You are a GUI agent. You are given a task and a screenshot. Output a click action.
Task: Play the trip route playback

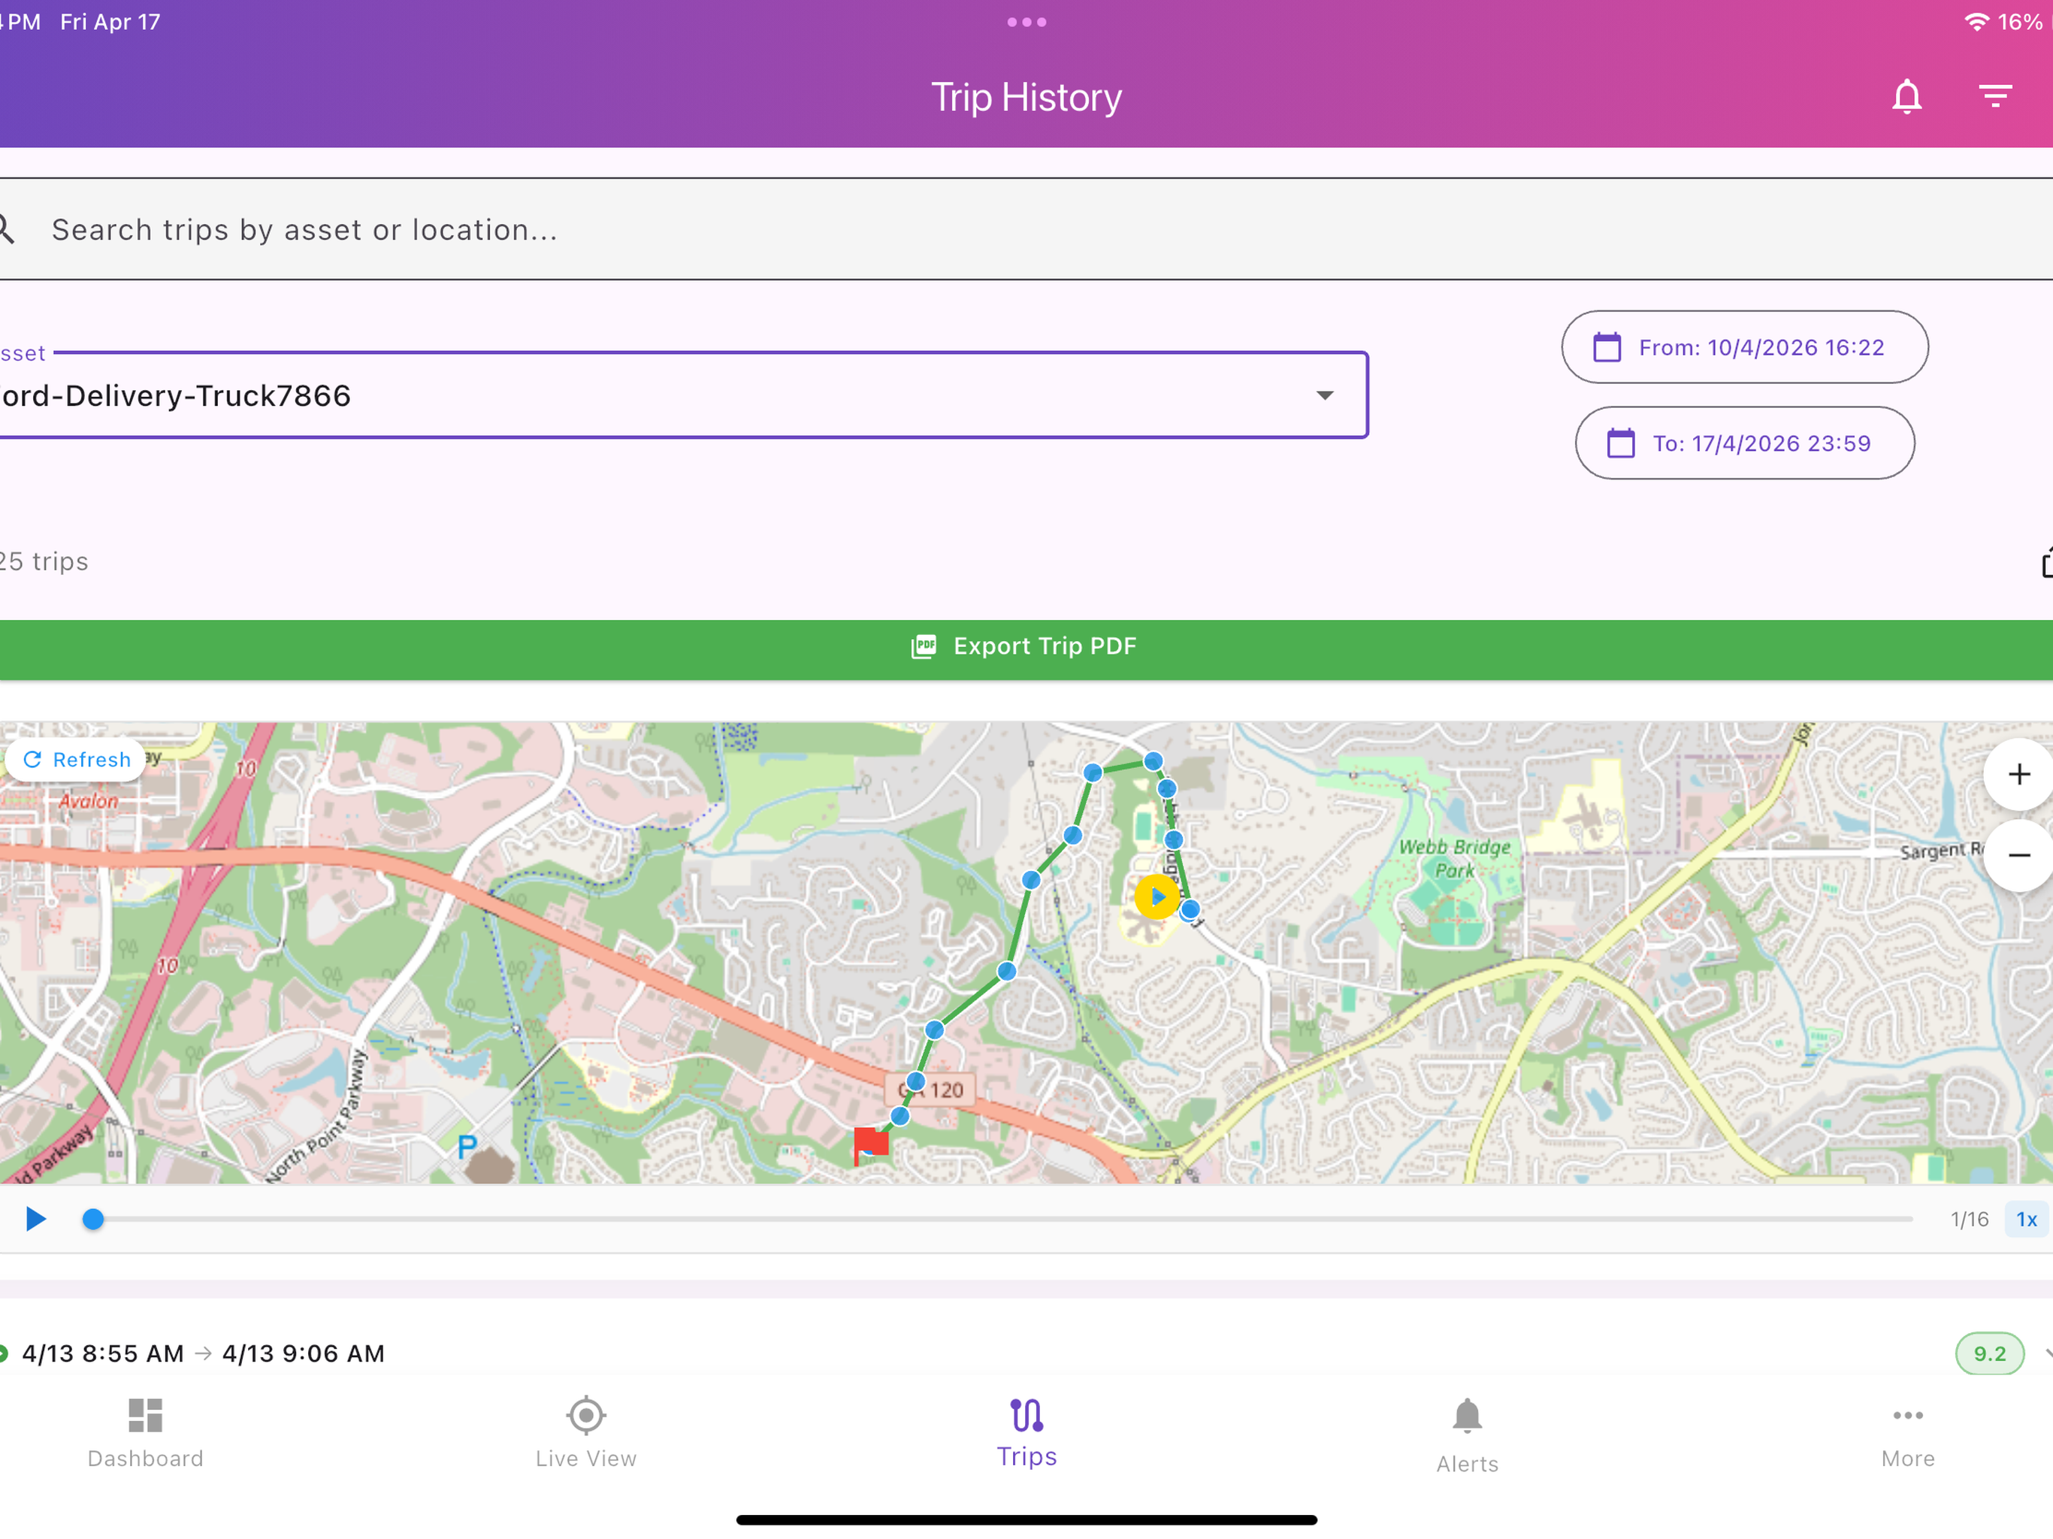pyautogui.click(x=35, y=1219)
